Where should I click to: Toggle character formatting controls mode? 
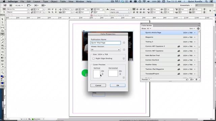4,9
